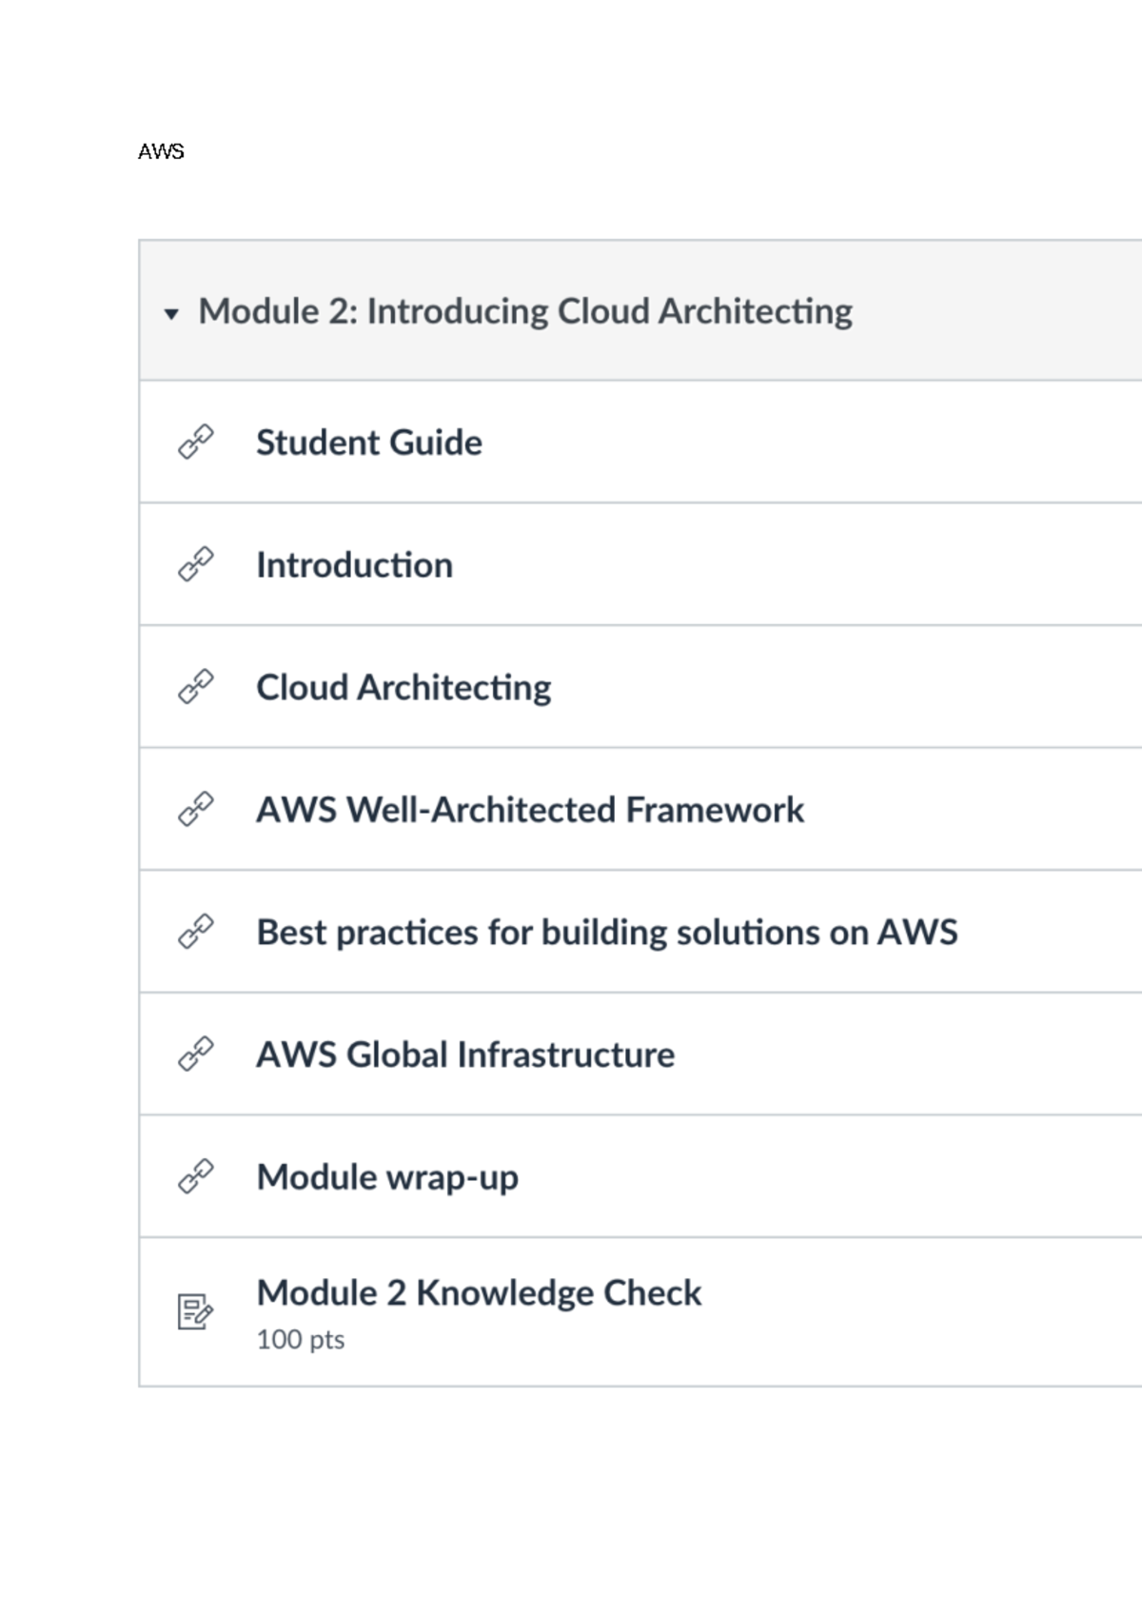This screenshot has height=1614, width=1142.
Task: Click the 100 pts label
Action: point(301,1340)
